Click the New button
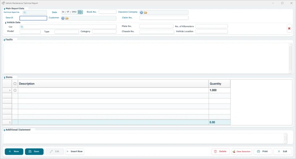The height and width of the screenshot is (159, 296). tap(14, 152)
